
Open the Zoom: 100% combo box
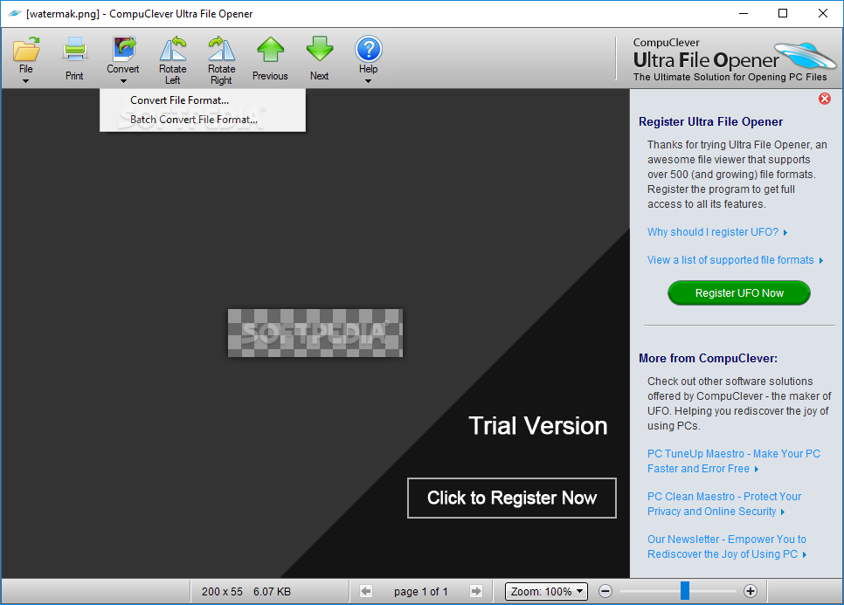546,592
